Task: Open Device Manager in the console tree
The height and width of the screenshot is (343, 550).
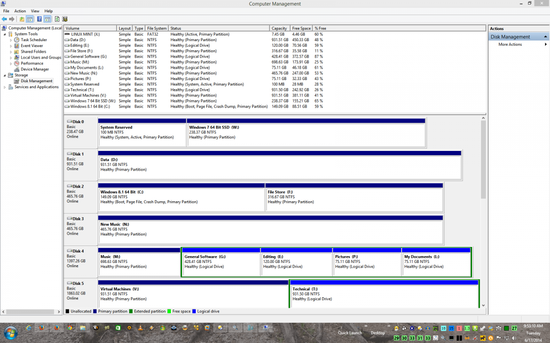Action: [x=34, y=70]
